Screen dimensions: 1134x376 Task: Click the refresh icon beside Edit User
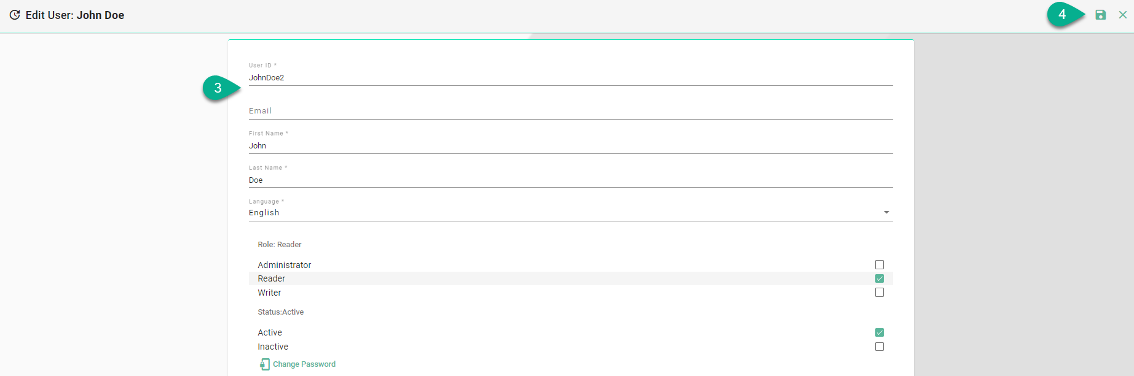[x=15, y=15]
